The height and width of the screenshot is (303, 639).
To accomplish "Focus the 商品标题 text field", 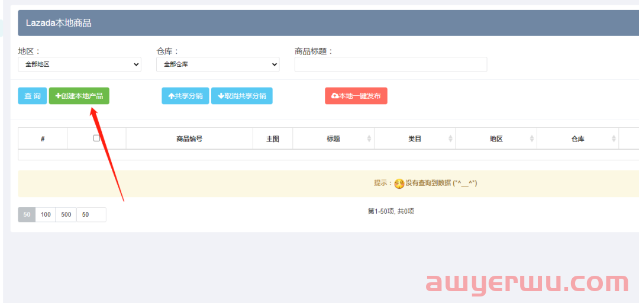I will coord(390,65).
